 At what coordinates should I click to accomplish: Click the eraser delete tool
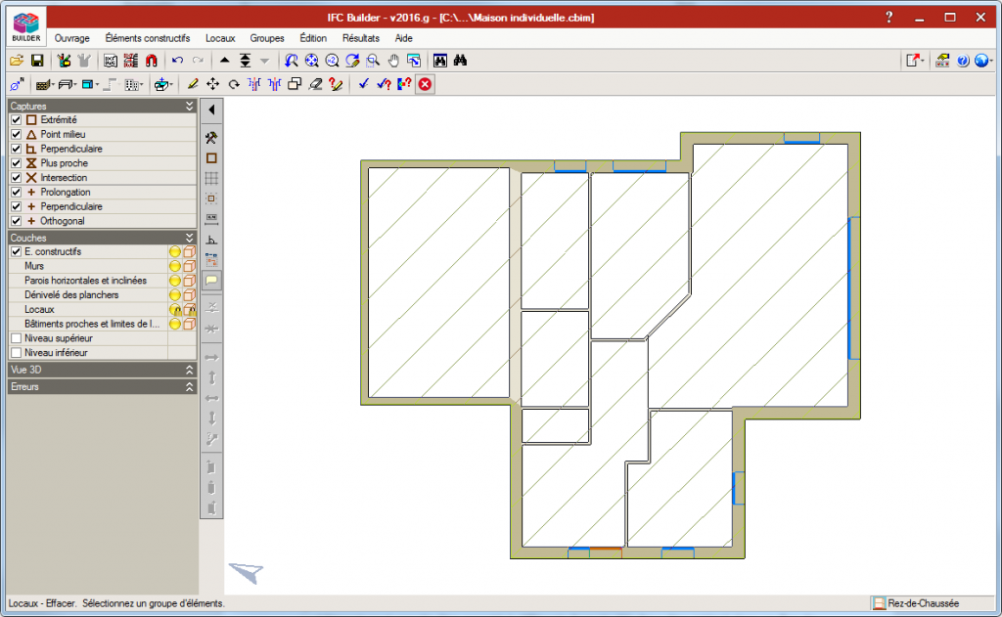tap(315, 84)
